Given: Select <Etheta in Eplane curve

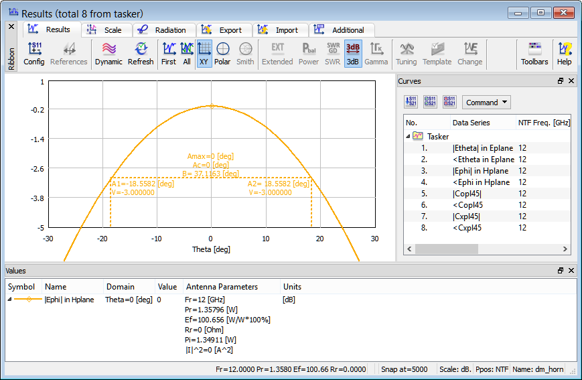Looking at the screenshot, I should [483, 160].
